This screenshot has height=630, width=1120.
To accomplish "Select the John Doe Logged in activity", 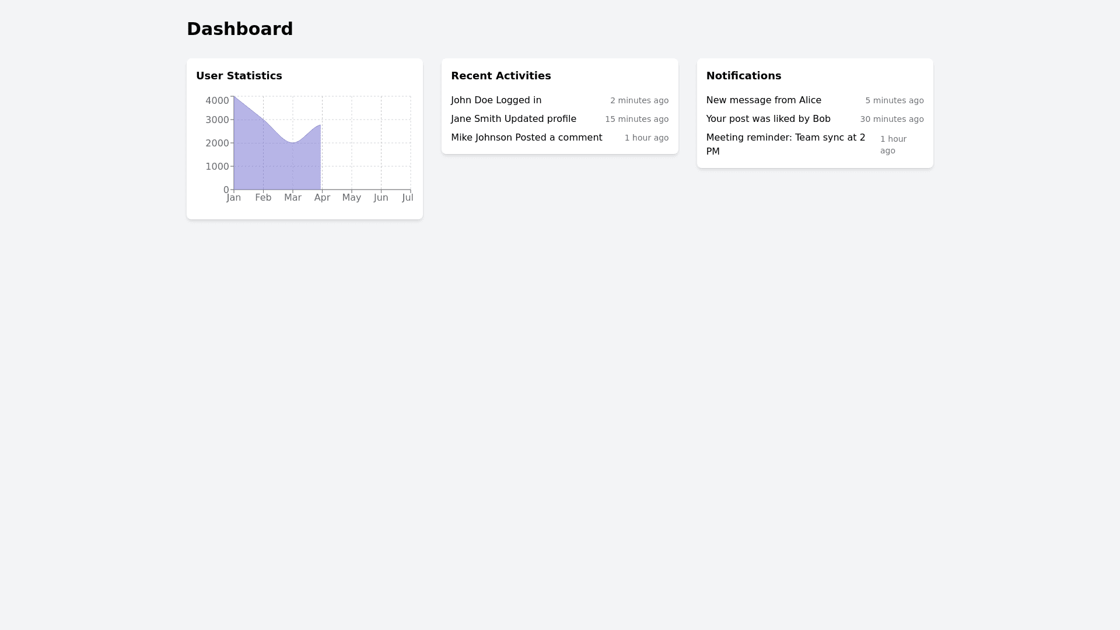I will [496, 100].
